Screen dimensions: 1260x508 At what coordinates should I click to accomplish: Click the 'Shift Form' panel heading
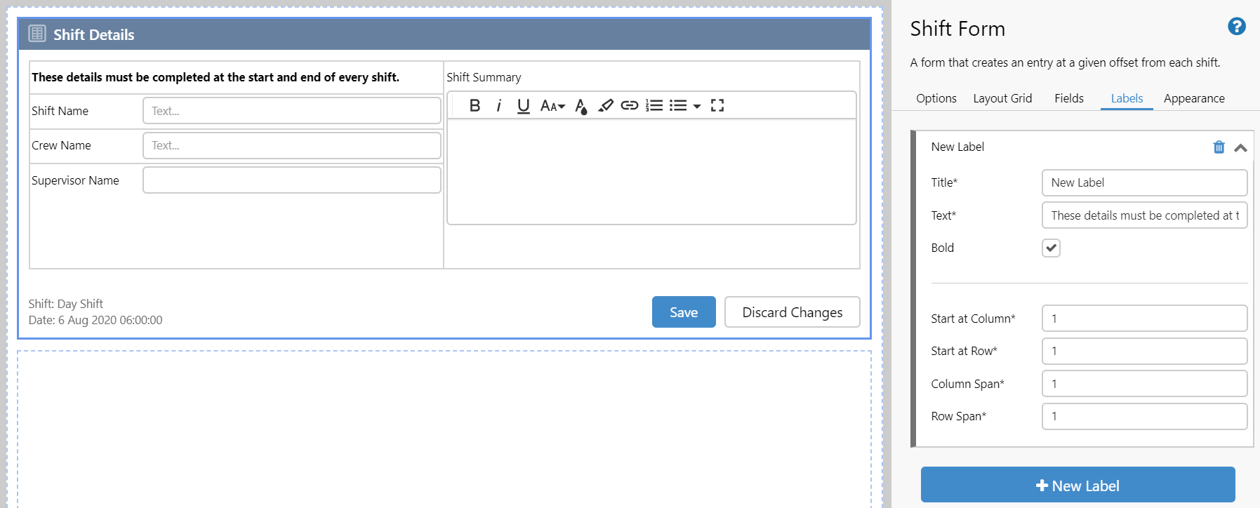click(957, 29)
